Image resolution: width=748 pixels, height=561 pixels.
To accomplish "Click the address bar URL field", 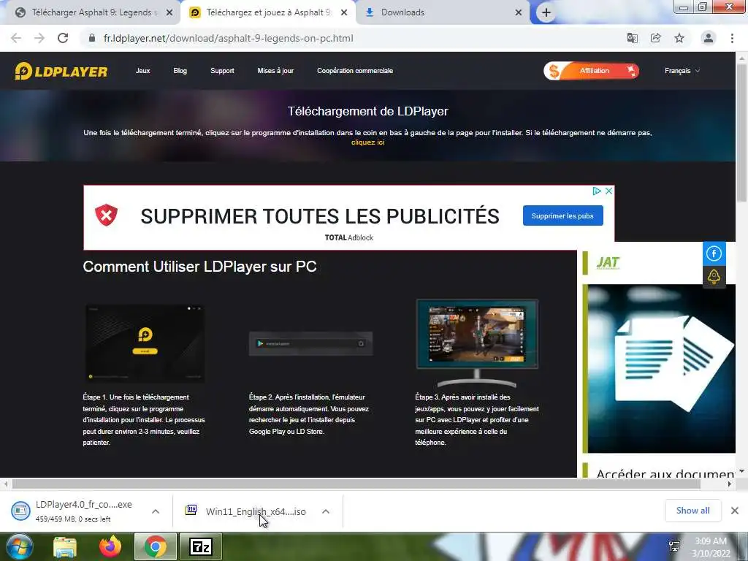I will point(353,38).
